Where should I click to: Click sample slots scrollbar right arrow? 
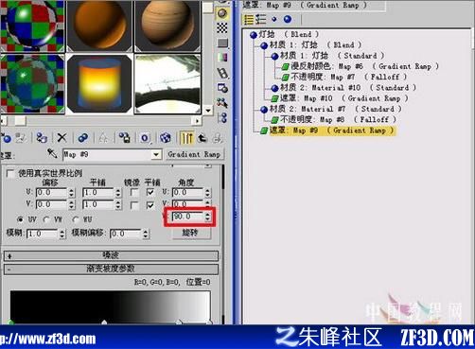(x=197, y=121)
